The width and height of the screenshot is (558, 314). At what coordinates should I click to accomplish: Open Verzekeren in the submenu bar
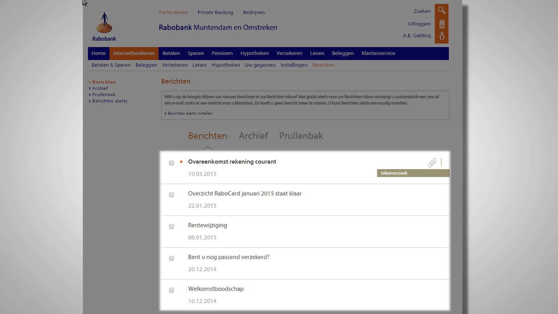point(175,65)
